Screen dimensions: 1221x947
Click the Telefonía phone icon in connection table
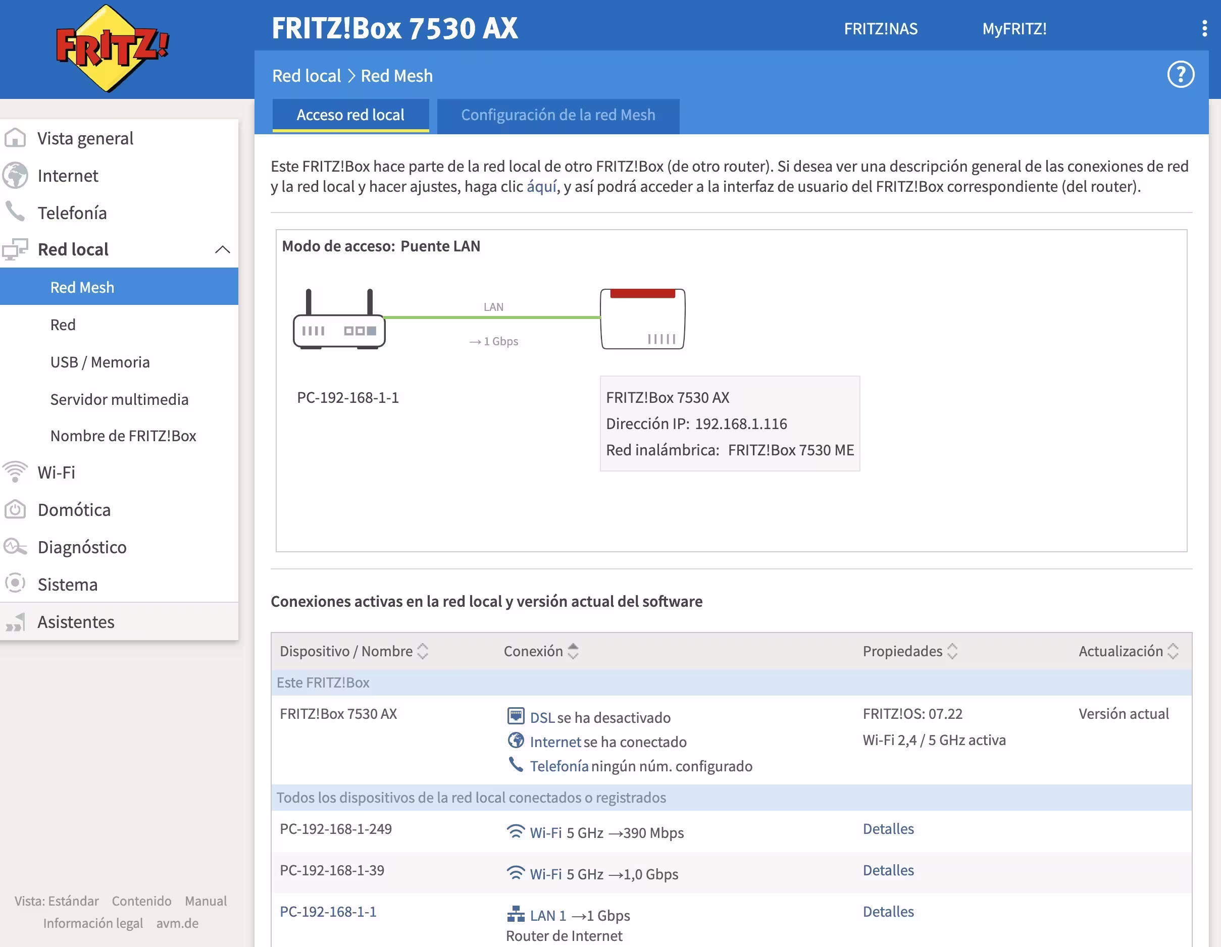coord(516,764)
